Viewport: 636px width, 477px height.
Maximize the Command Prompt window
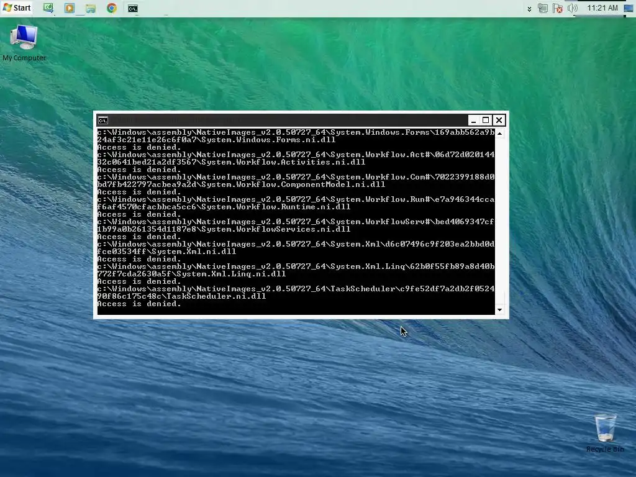[x=486, y=120]
